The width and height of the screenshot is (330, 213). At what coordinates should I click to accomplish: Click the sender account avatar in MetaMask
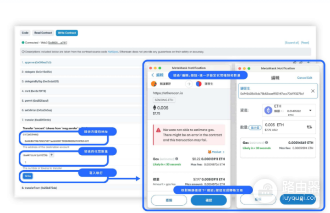coord(154,84)
